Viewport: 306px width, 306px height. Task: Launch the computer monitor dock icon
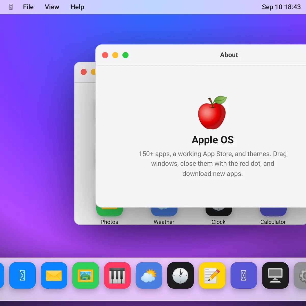pos(275,275)
